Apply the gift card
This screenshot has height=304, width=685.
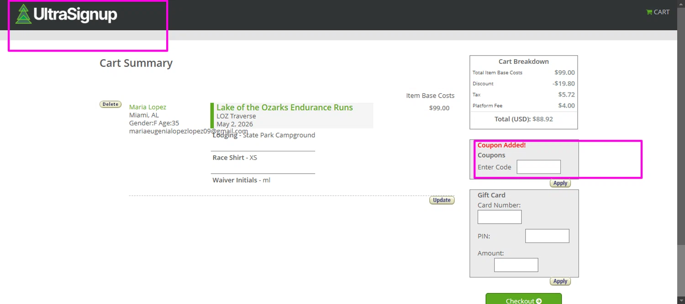tap(560, 281)
